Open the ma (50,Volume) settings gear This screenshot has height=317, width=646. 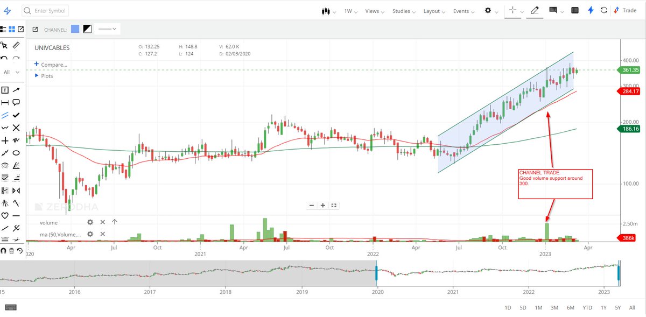[x=90, y=234]
